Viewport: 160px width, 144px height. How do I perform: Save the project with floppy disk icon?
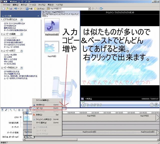coord(11,9)
